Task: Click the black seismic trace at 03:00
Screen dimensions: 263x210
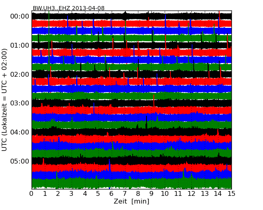Action: pyautogui.click(x=131, y=103)
